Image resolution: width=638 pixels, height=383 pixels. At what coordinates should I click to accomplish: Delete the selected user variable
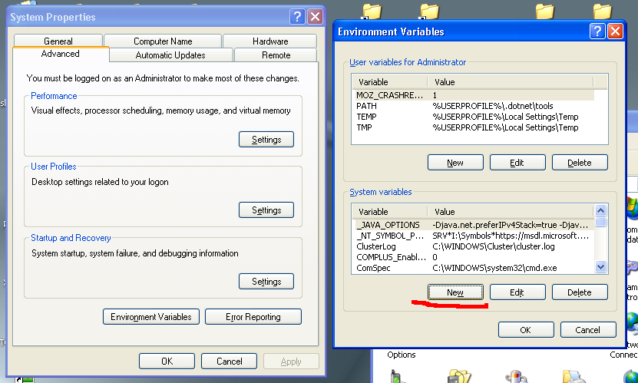(580, 163)
